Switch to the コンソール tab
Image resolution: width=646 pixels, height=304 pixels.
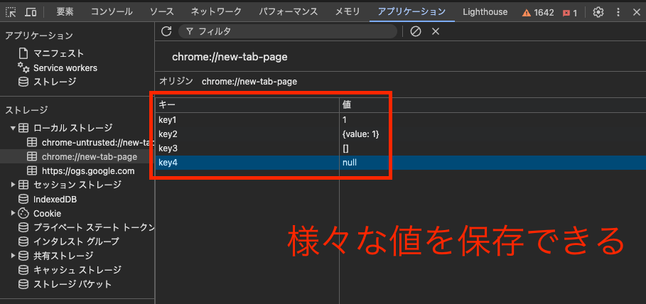pos(112,12)
